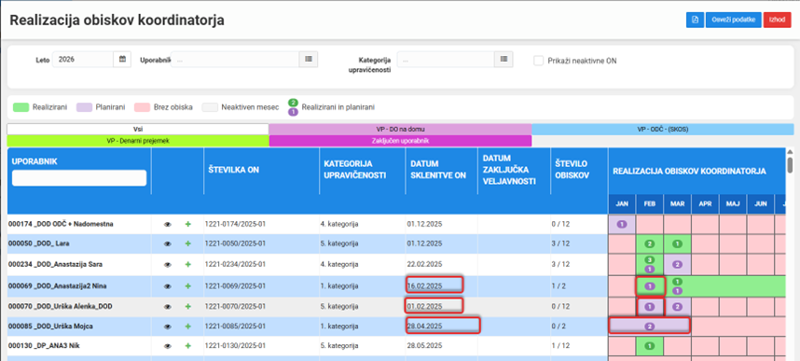Click eye icon for 000070 Urška Alenka
Image resolution: width=800 pixels, height=361 pixels.
(x=167, y=306)
